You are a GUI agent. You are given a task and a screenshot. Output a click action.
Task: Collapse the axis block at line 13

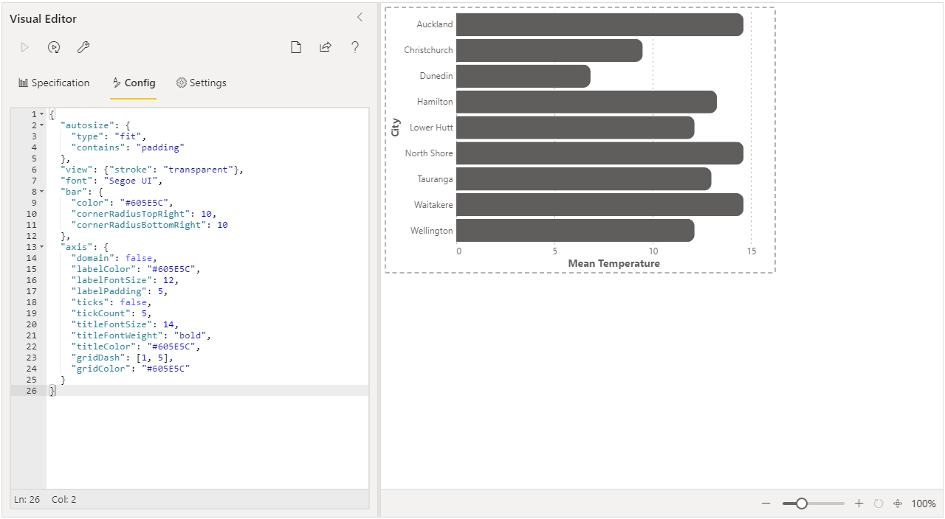pos(41,247)
